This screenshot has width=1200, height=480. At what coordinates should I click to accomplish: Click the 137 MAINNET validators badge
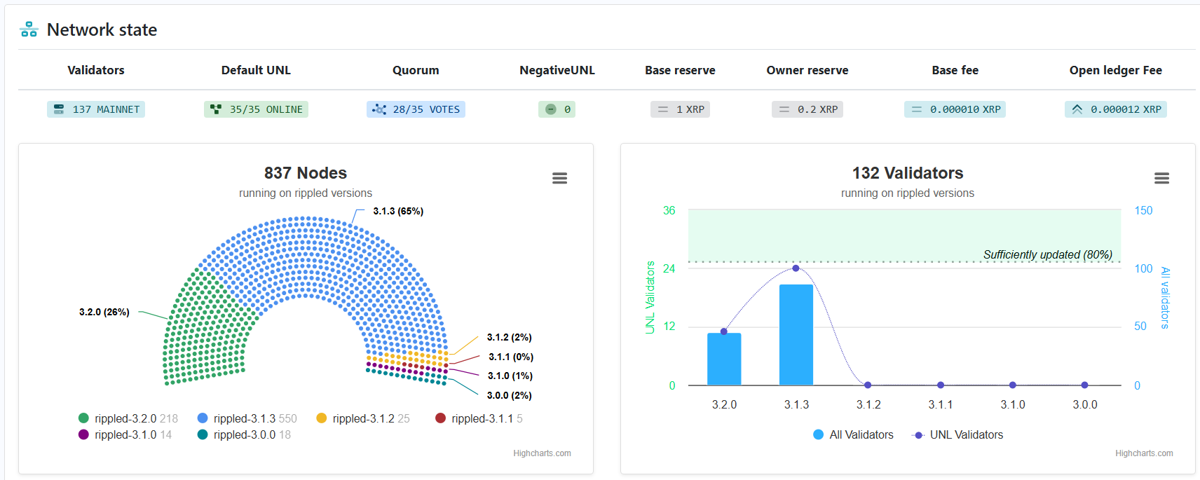(x=96, y=109)
